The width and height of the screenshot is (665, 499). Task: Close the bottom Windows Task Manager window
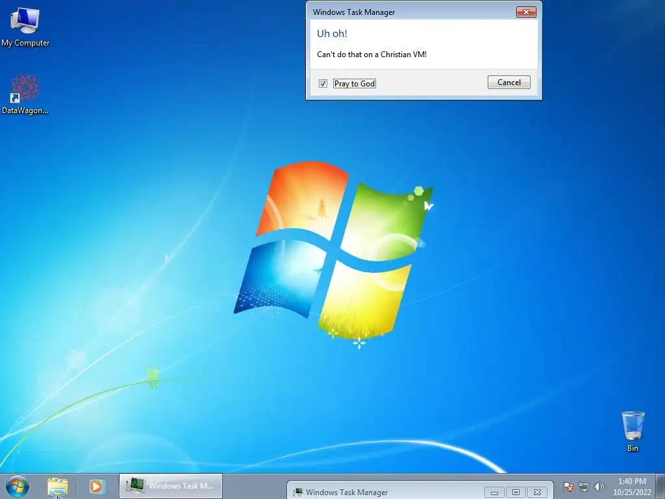click(x=537, y=493)
